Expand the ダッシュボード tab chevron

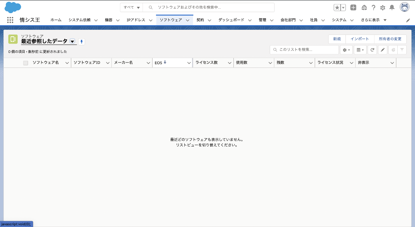(x=250, y=20)
